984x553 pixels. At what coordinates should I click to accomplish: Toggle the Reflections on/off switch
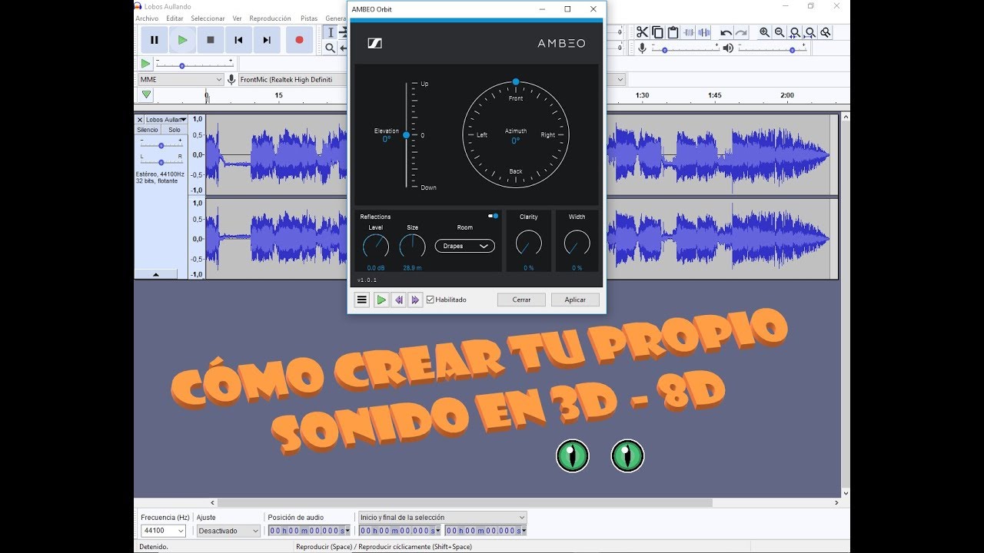493,217
